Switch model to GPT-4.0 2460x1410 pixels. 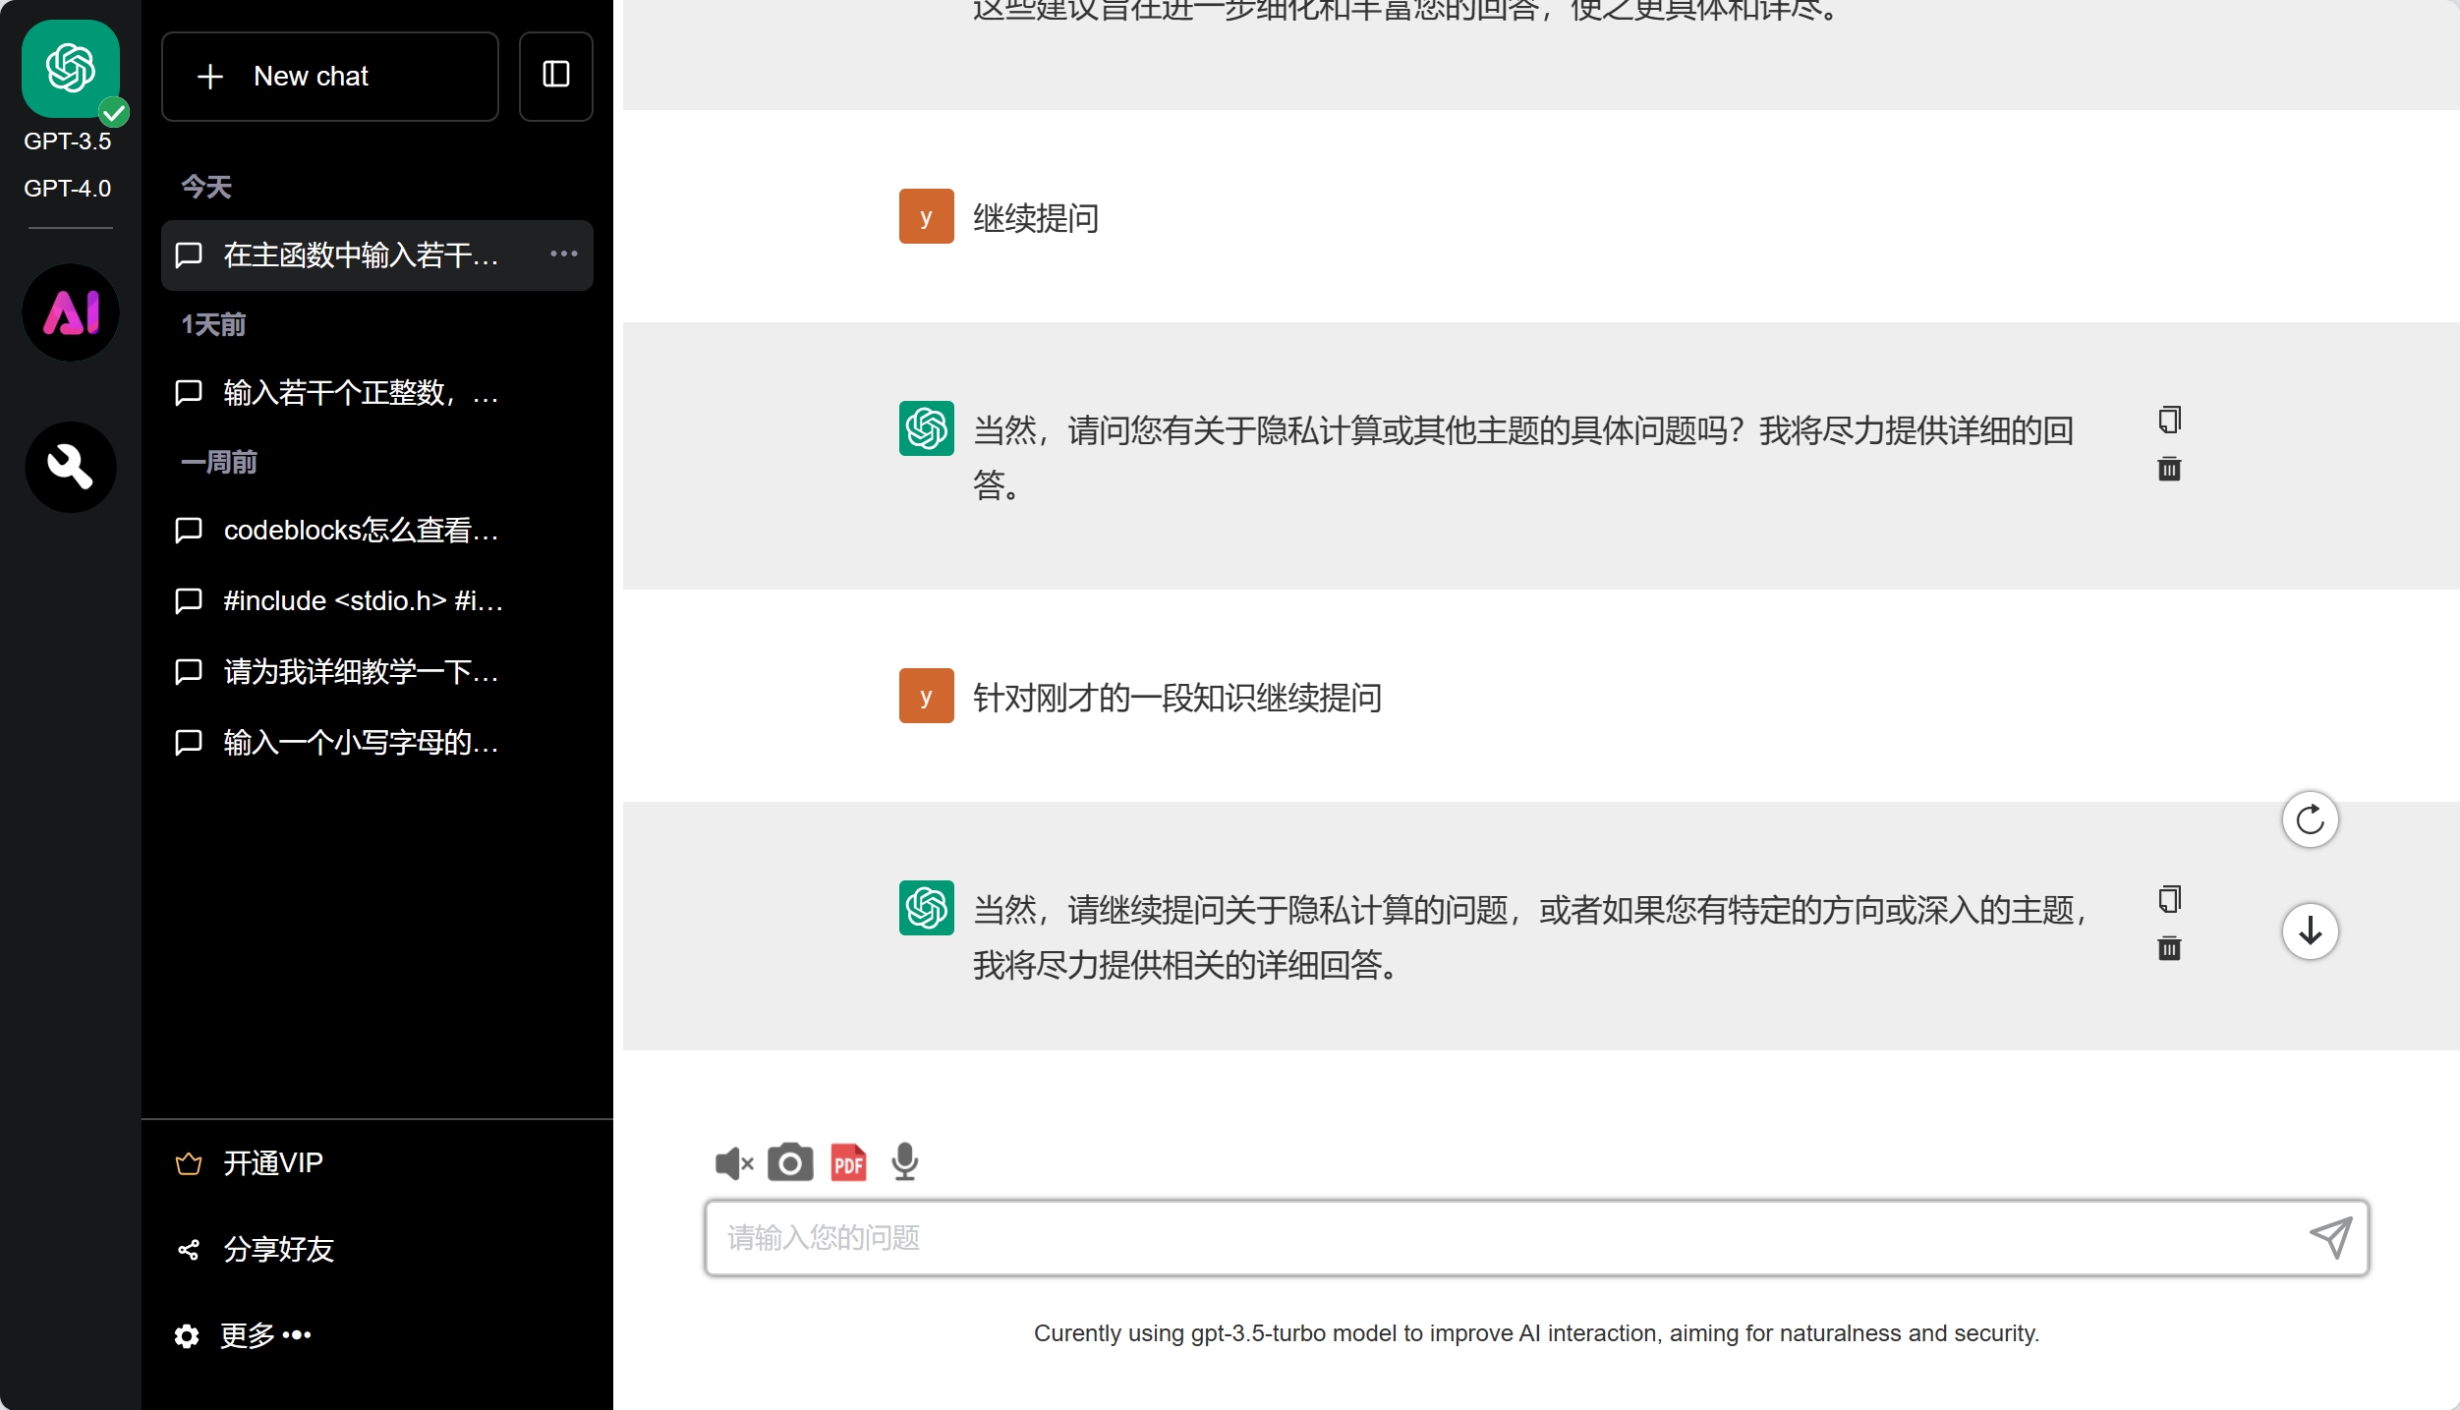(68, 188)
